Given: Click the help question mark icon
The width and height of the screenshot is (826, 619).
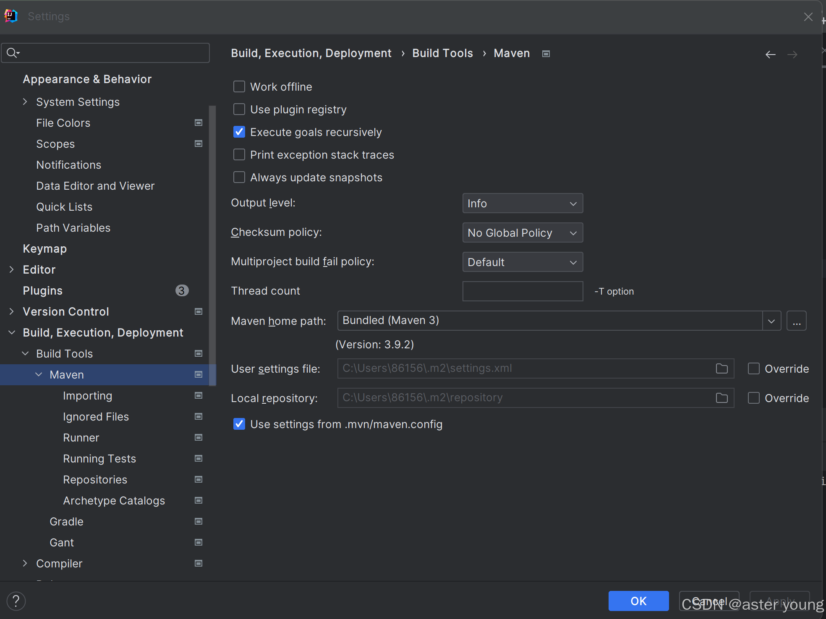Looking at the screenshot, I should click(x=16, y=601).
